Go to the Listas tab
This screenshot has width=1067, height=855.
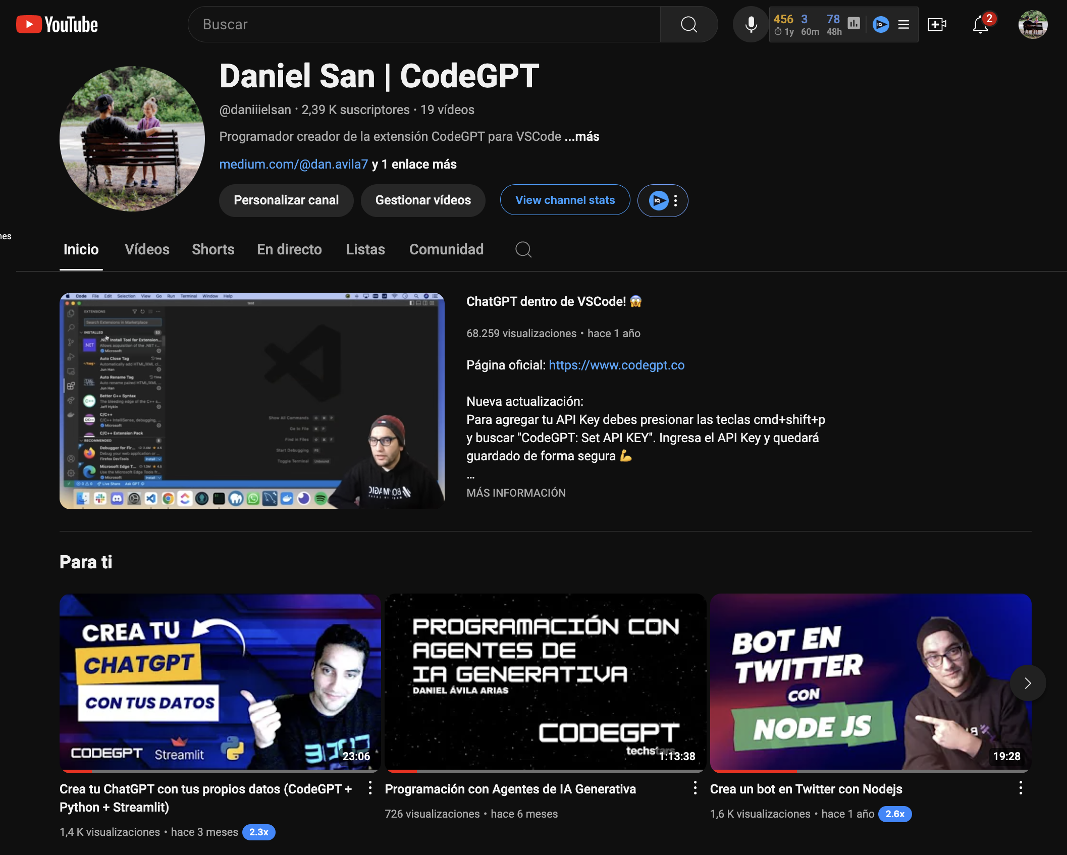[365, 249]
